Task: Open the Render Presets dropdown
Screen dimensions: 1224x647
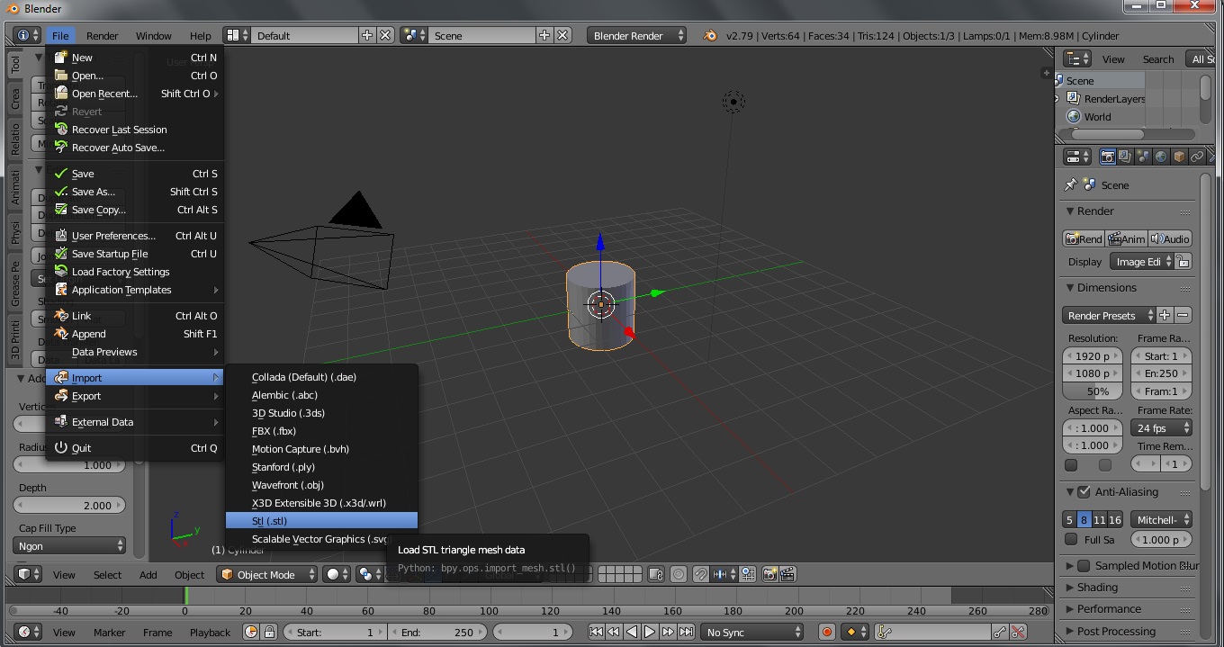Action: tap(1109, 315)
